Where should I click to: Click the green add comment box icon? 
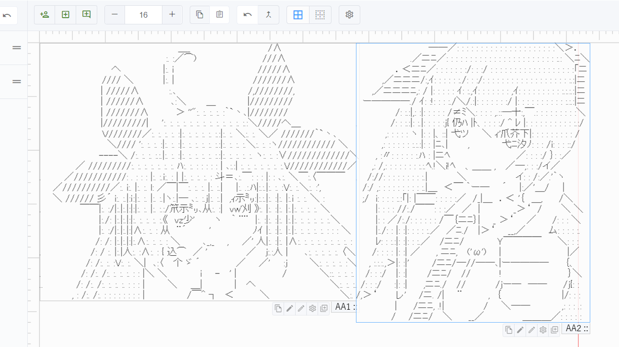coord(86,15)
